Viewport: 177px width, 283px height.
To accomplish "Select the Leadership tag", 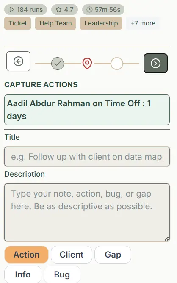I will 101,23.
